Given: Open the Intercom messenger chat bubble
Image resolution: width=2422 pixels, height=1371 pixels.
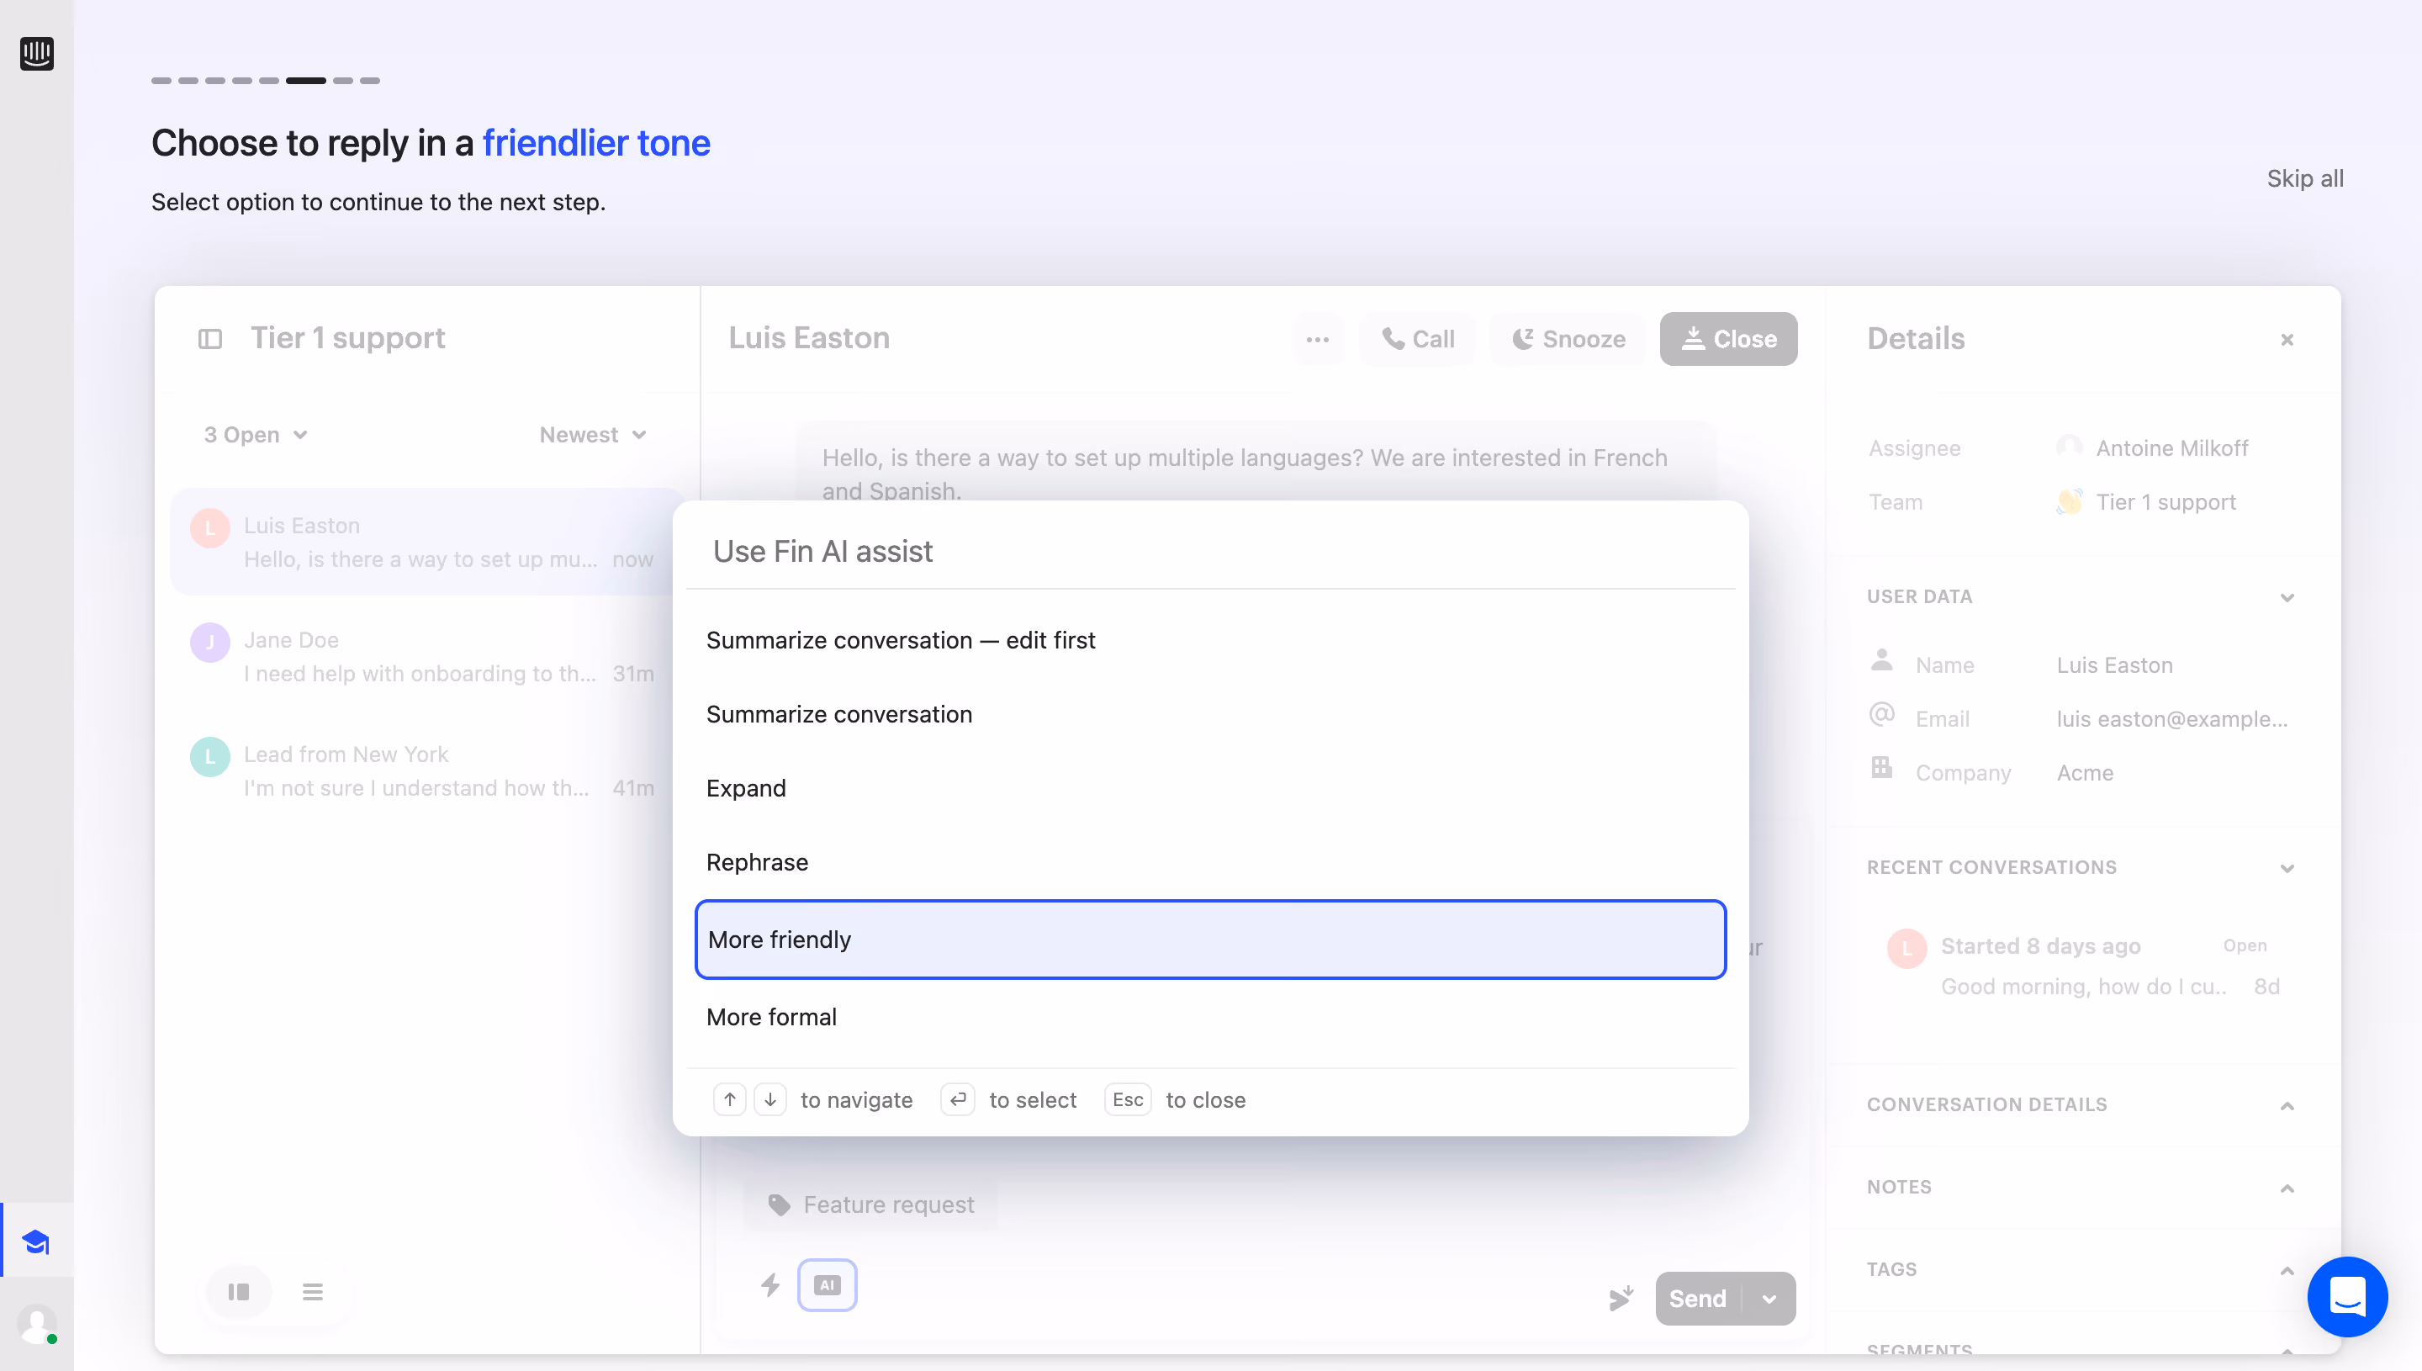Looking at the screenshot, I should (x=2346, y=1297).
